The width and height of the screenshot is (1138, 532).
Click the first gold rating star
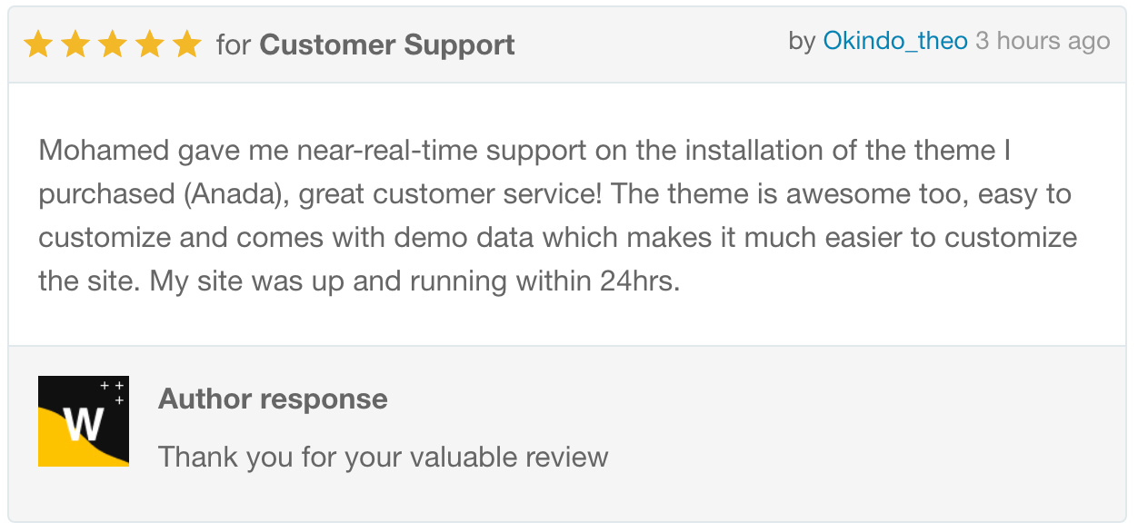point(38,44)
